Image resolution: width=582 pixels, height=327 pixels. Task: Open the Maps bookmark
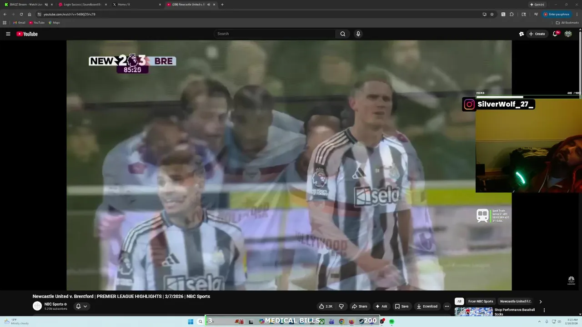point(54,23)
